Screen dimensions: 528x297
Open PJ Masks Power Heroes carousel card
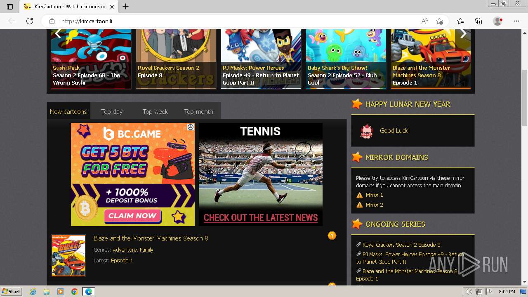point(261,59)
